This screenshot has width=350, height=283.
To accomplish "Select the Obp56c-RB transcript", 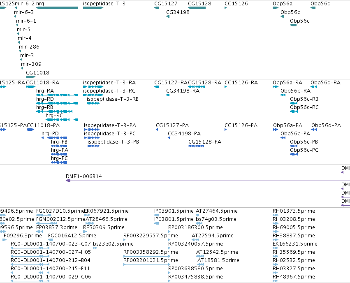I will coord(294,103).
